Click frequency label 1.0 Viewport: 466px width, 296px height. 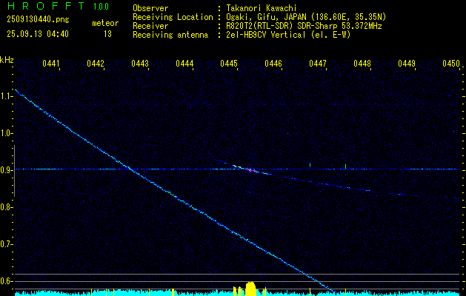click(7, 133)
